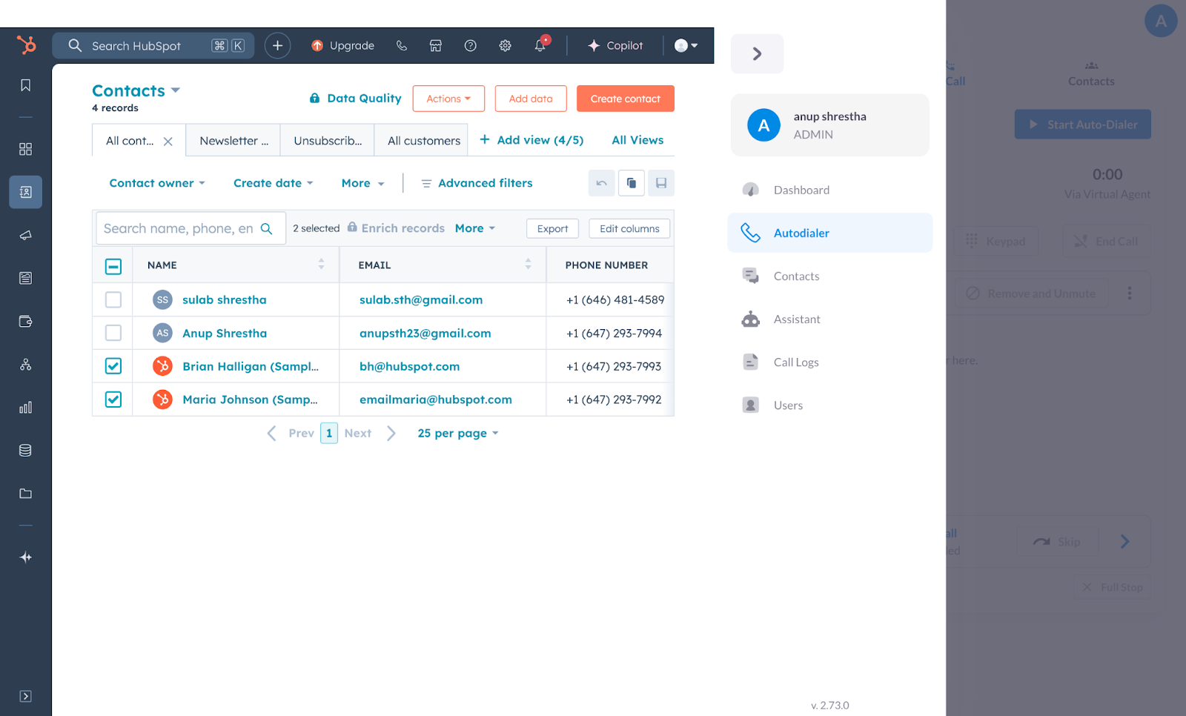Open library folder icon in sidebar

[x=25, y=493]
